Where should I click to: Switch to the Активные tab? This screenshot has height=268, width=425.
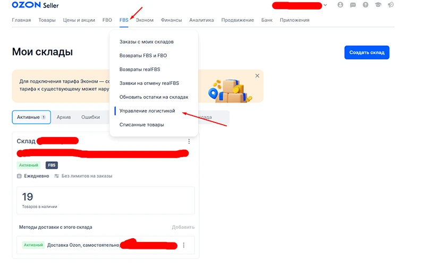point(31,117)
